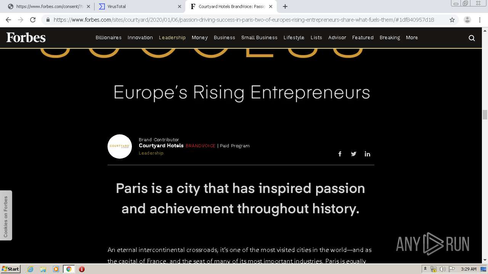Open the Breaking menu
Image resolution: width=488 pixels, height=274 pixels.
click(390, 38)
